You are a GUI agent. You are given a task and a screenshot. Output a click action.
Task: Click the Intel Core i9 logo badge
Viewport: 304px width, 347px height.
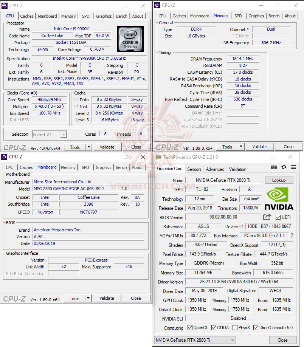pos(130,39)
